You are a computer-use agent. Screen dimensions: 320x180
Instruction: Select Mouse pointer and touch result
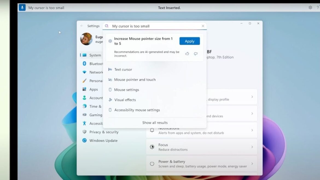click(x=135, y=80)
